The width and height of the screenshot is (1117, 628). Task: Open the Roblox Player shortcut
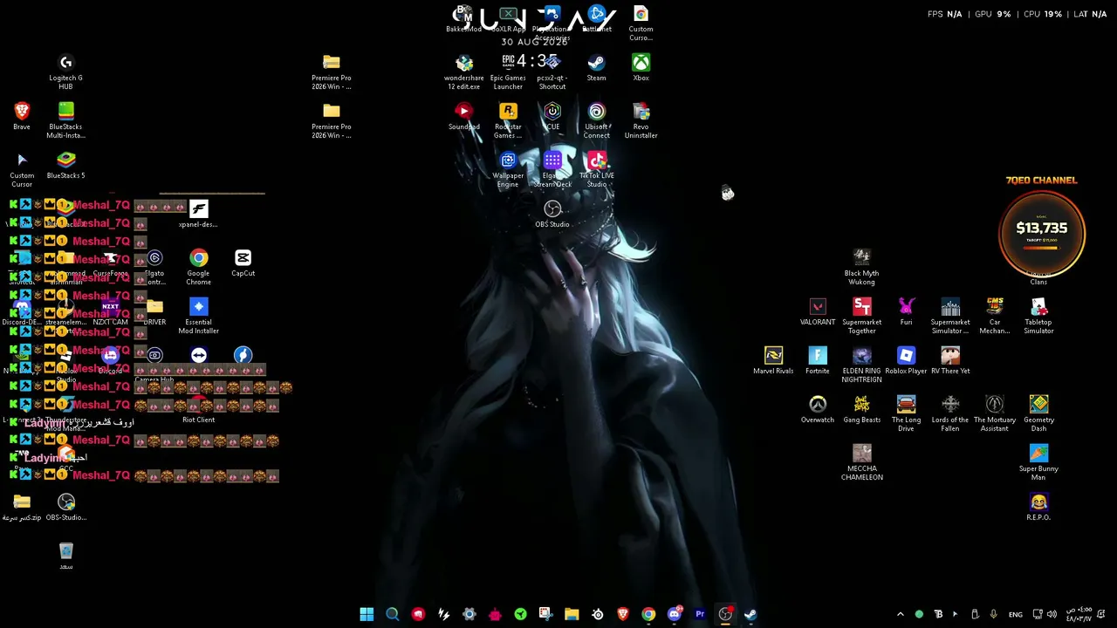coord(906,360)
